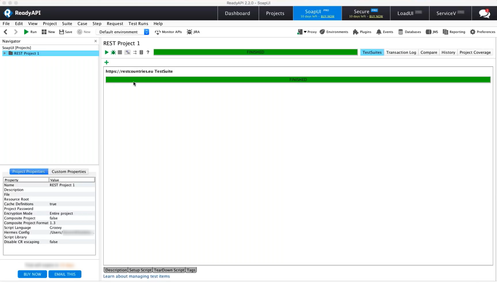Image resolution: width=497 pixels, height=283 pixels.
Task: Click the green bug debug icon
Action: pyautogui.click(x=113, y=52)
